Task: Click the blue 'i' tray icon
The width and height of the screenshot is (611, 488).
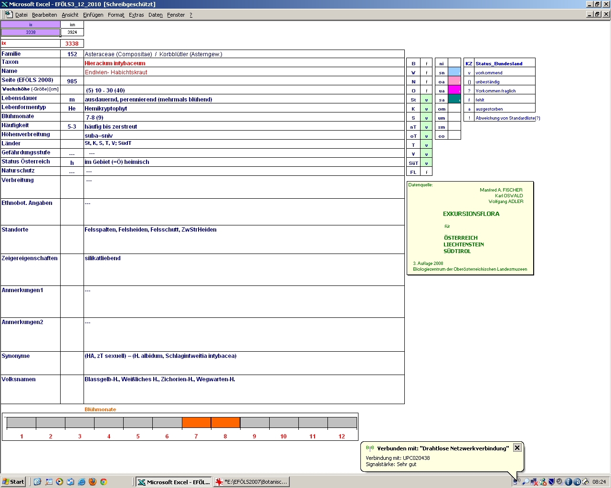Action: (568, 482)
